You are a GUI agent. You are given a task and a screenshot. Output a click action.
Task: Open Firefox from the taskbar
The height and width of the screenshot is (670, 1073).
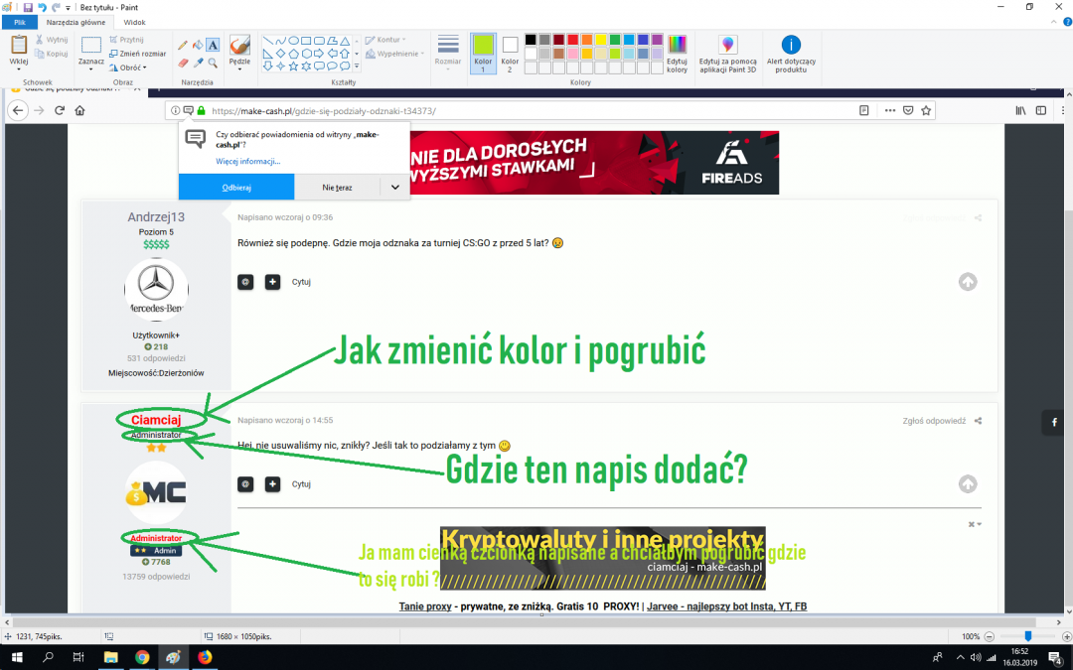coord(203,657)
